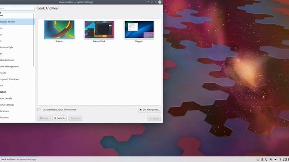Click the sidebar vertical scrollbar
Image resolution: width=289 pixels, height=162 pixels.
(33, 40)
